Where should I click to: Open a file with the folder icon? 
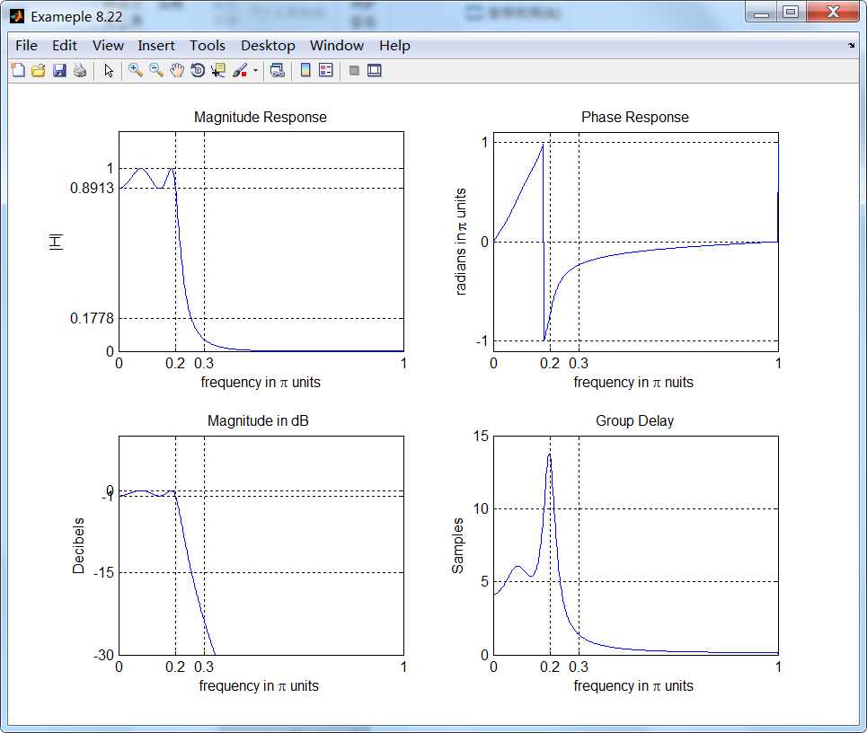coord(39,70)
